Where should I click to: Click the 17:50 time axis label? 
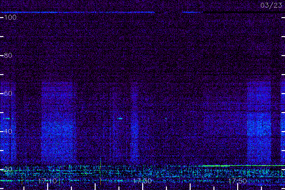point(237,181)
